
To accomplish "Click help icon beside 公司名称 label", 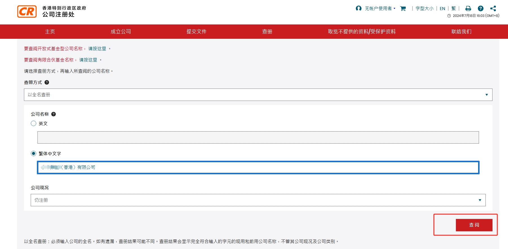I will click(x=54, y=114).
